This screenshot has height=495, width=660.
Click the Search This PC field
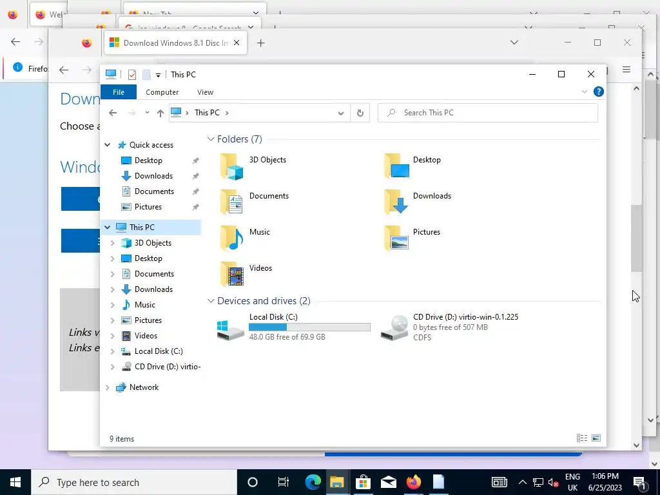pos(487,113)
